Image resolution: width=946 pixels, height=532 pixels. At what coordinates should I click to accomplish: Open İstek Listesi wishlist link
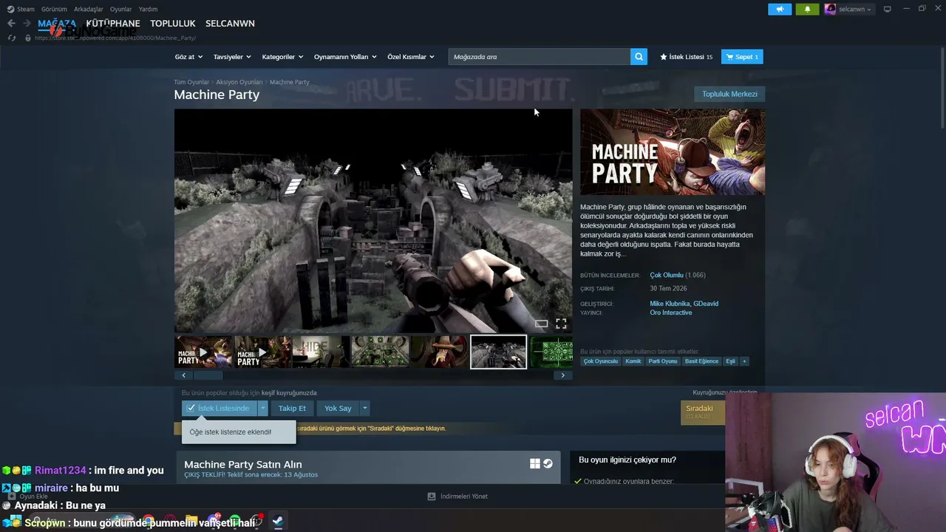coord(686,57)
